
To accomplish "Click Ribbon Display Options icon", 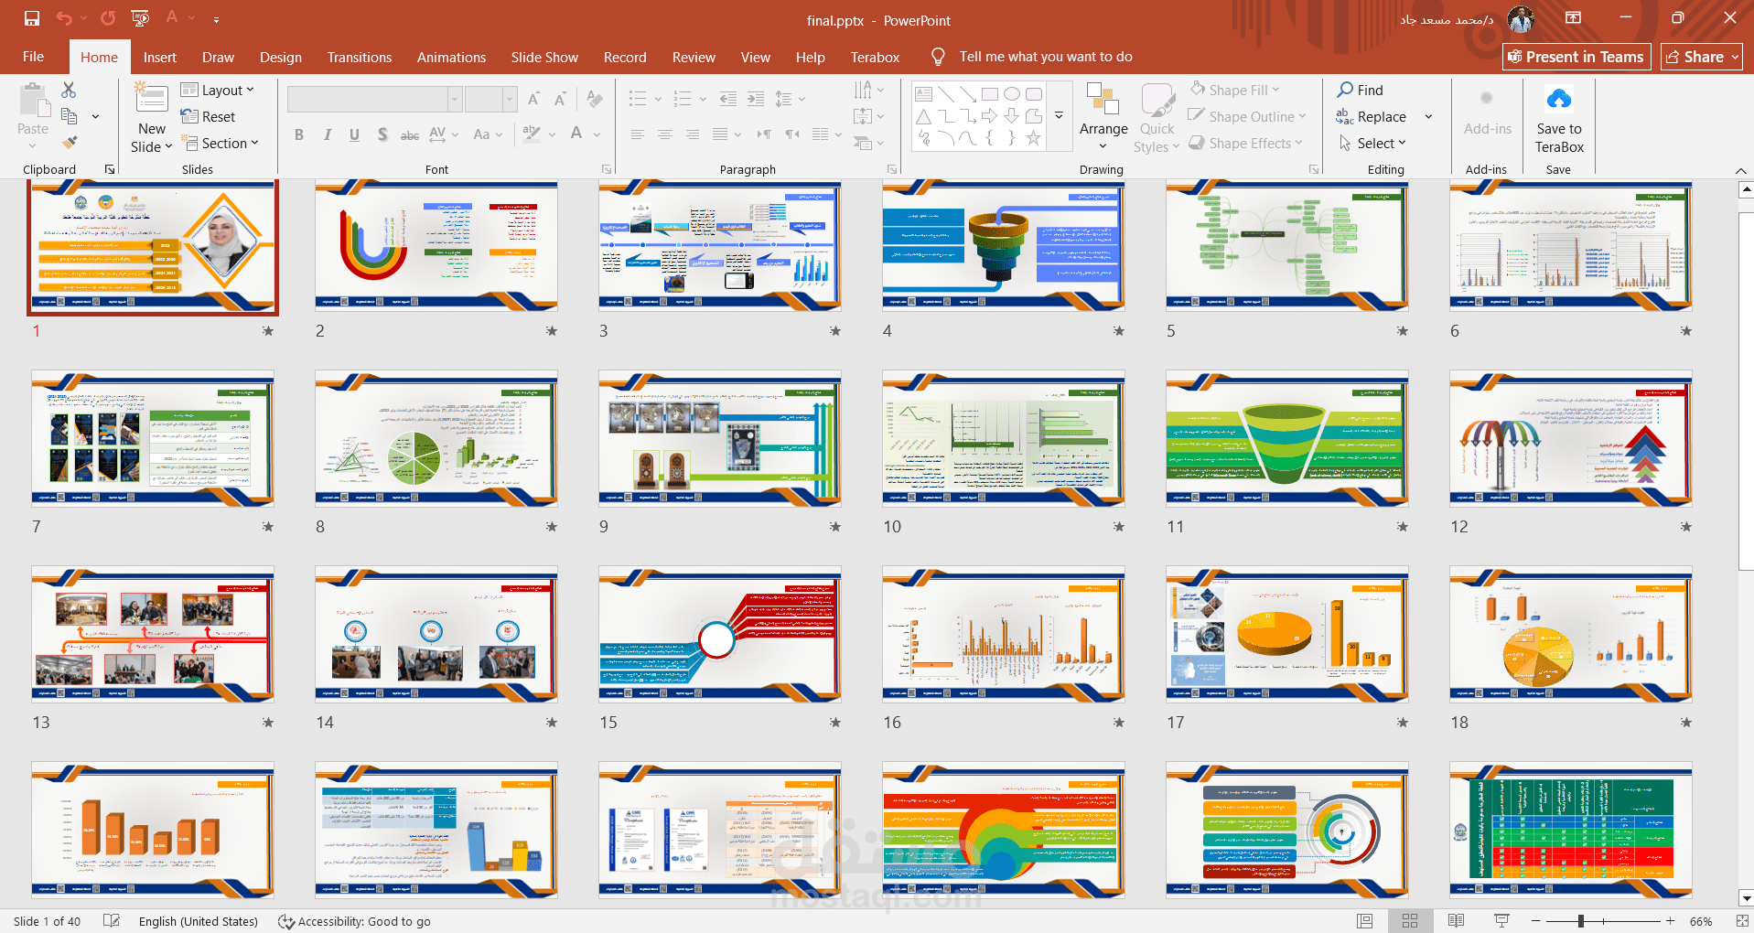I will (x=1573, y=18).
